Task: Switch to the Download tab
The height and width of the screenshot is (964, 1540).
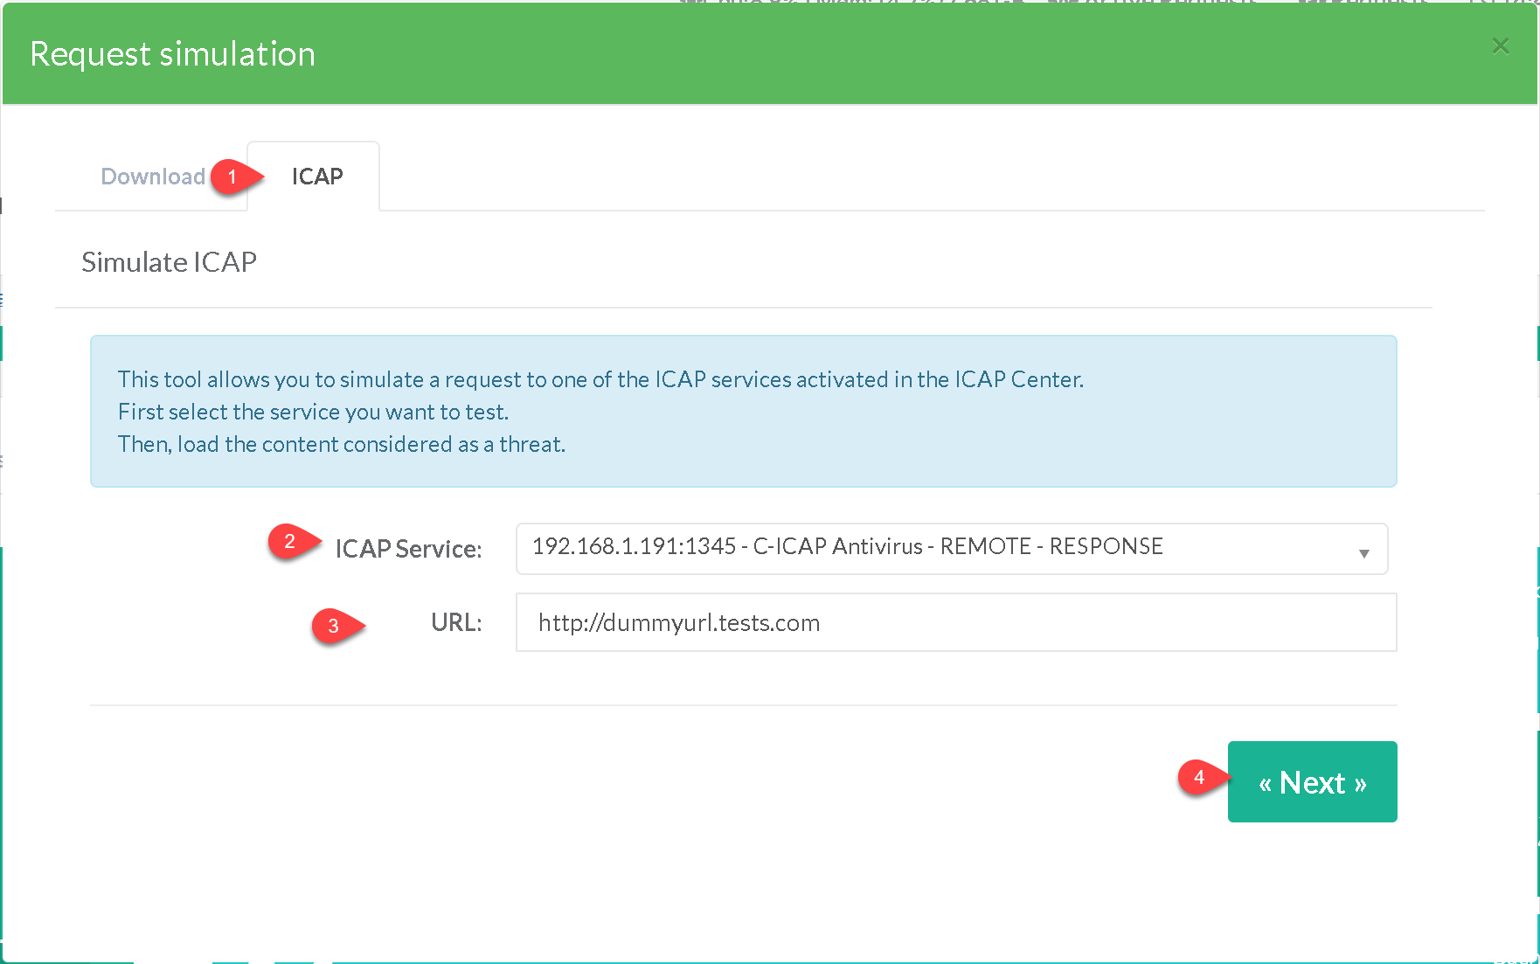Action: (x=153, y=177)
